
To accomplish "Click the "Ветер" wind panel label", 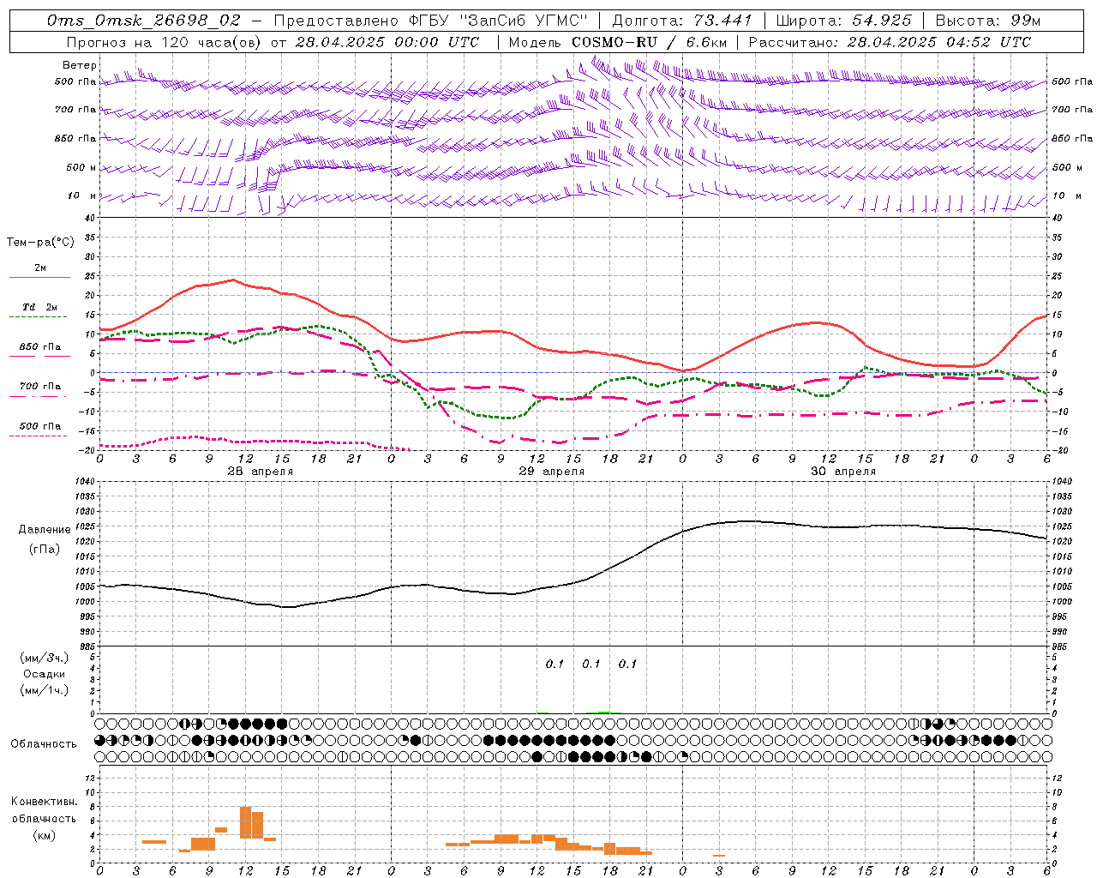I will point(80,65).
